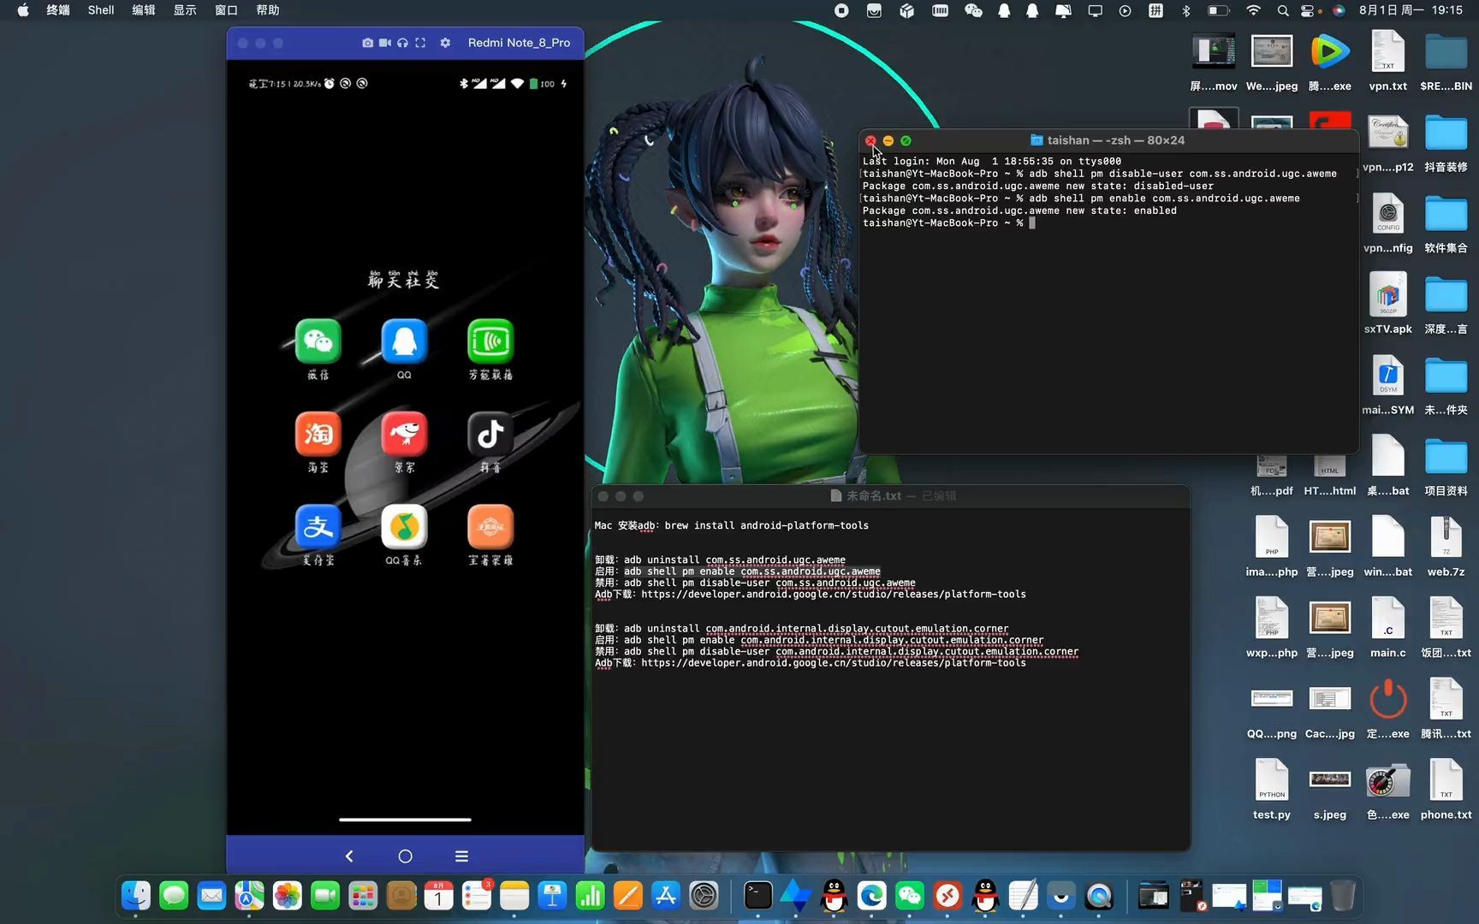The height and width of the screenshot is (924, 1479).
Task: Toggle phone audio using the headphones icon
Action: tap(402, 43)
